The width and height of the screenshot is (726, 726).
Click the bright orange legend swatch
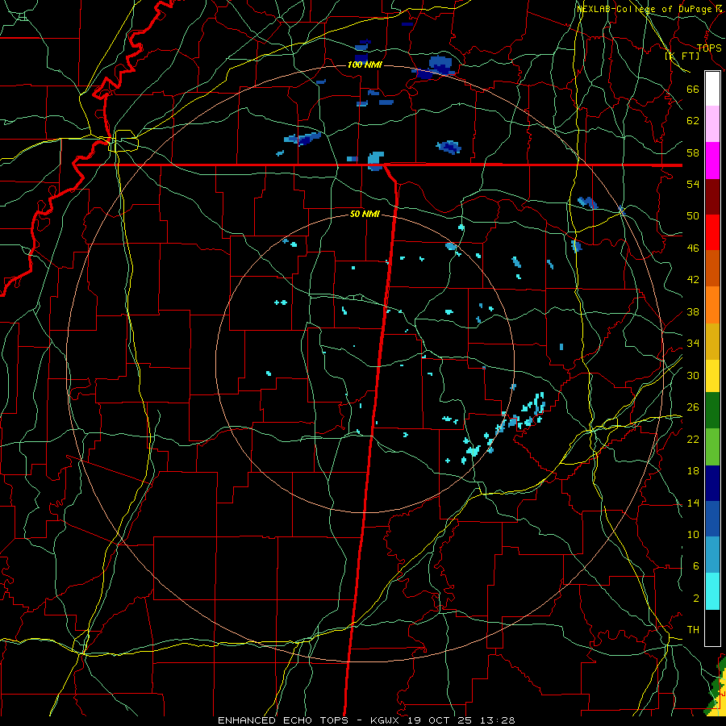coord(712,305)
